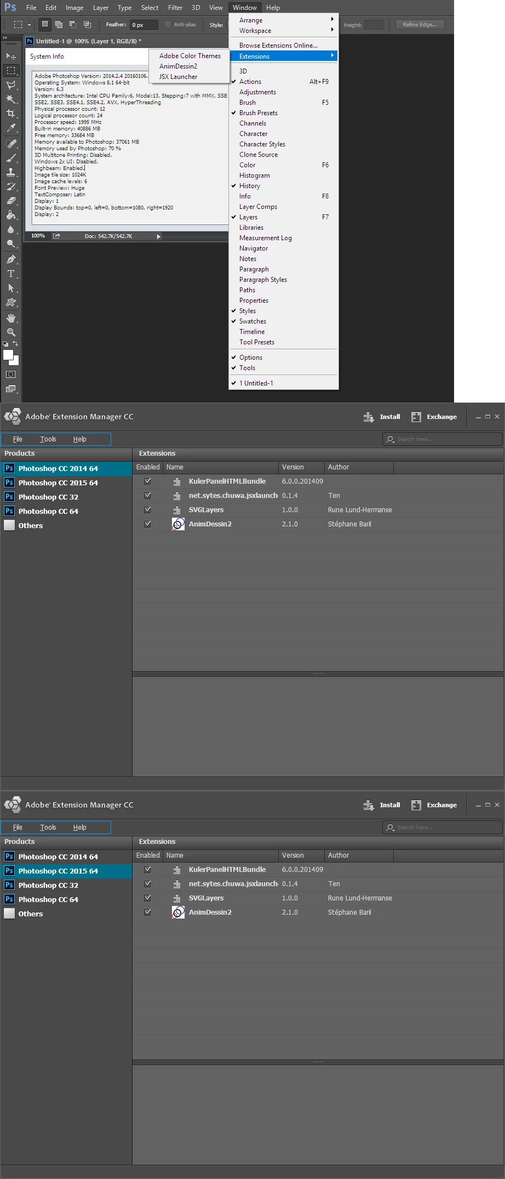The width and height of the screenshot is (505, 1179).
Task: Open the Filter menu in Photoshop
Action: [x=175, y=8]
